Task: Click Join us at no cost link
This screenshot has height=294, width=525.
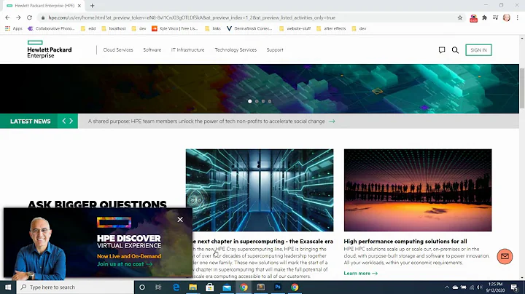Action: (x=125, y=264)
